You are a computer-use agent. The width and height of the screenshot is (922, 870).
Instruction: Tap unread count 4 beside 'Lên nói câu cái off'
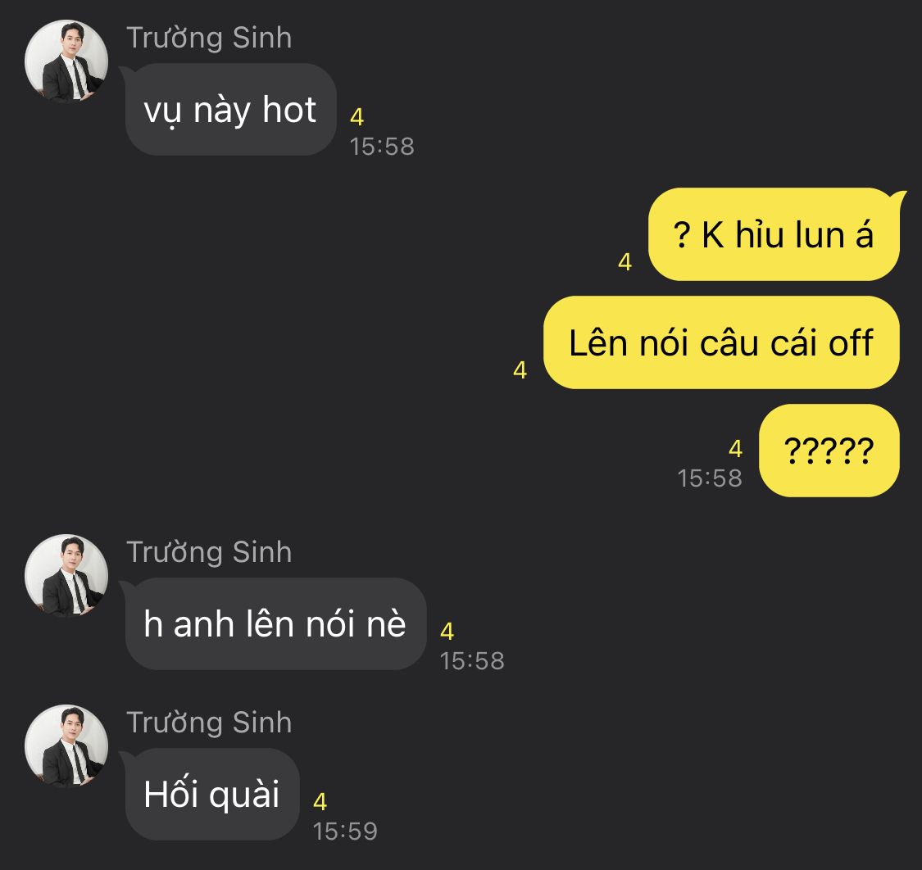520,369
